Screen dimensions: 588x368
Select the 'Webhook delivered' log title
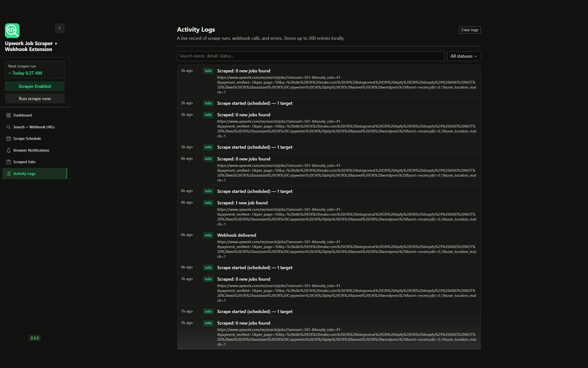[x=237, y=235]
